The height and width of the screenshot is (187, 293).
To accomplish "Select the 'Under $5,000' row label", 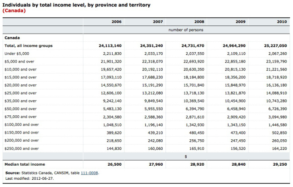I will point(17,54).
